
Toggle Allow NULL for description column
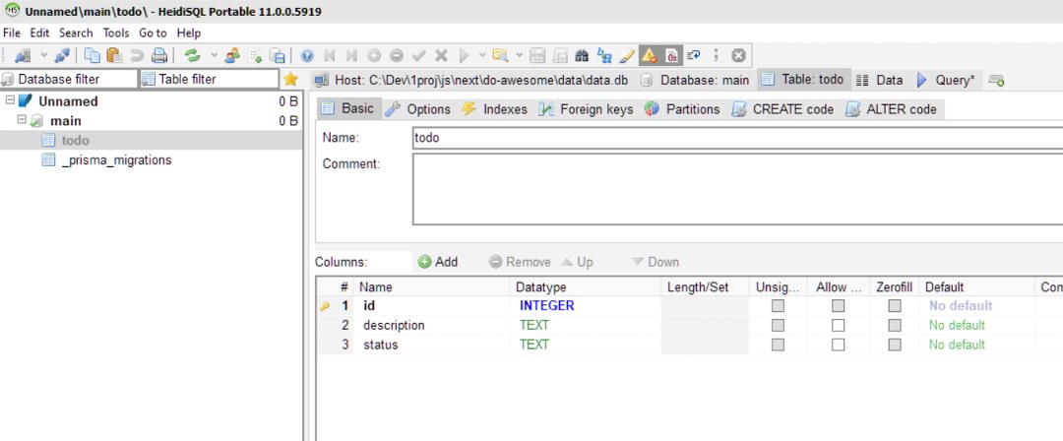pos(839,325)
